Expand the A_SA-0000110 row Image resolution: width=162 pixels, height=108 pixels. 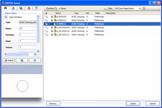tap(52, 31)
